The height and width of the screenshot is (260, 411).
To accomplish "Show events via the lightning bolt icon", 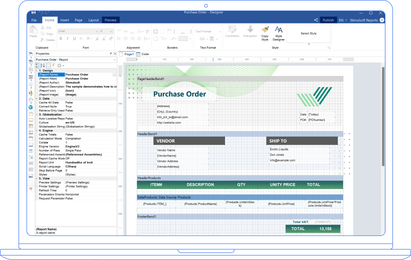I will click(x=53, y=65).
